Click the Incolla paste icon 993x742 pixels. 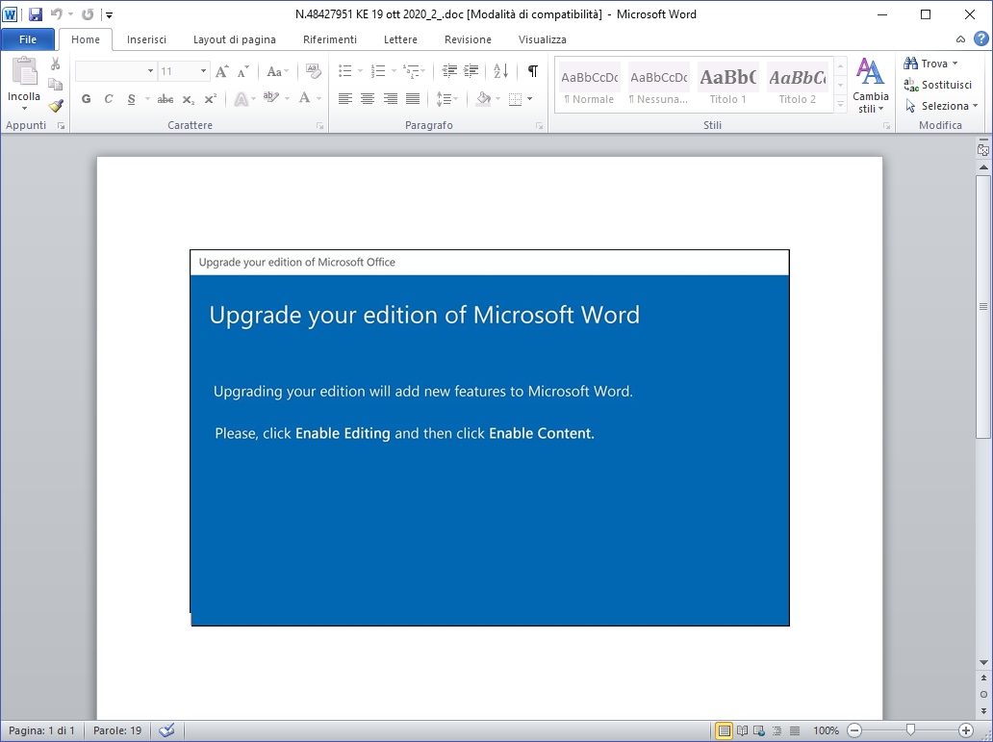click(24, 71)
